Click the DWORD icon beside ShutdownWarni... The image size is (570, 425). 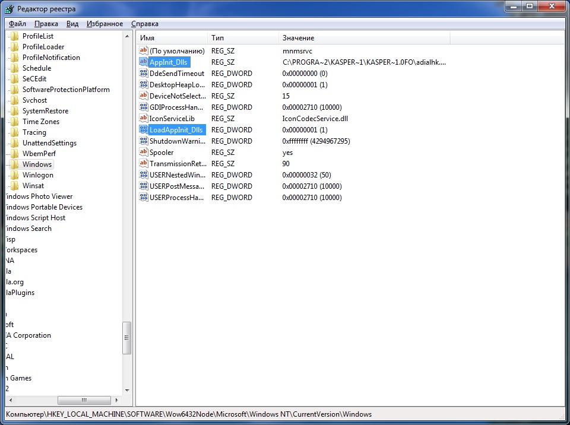pyautogui.click(x=144, y=141)
